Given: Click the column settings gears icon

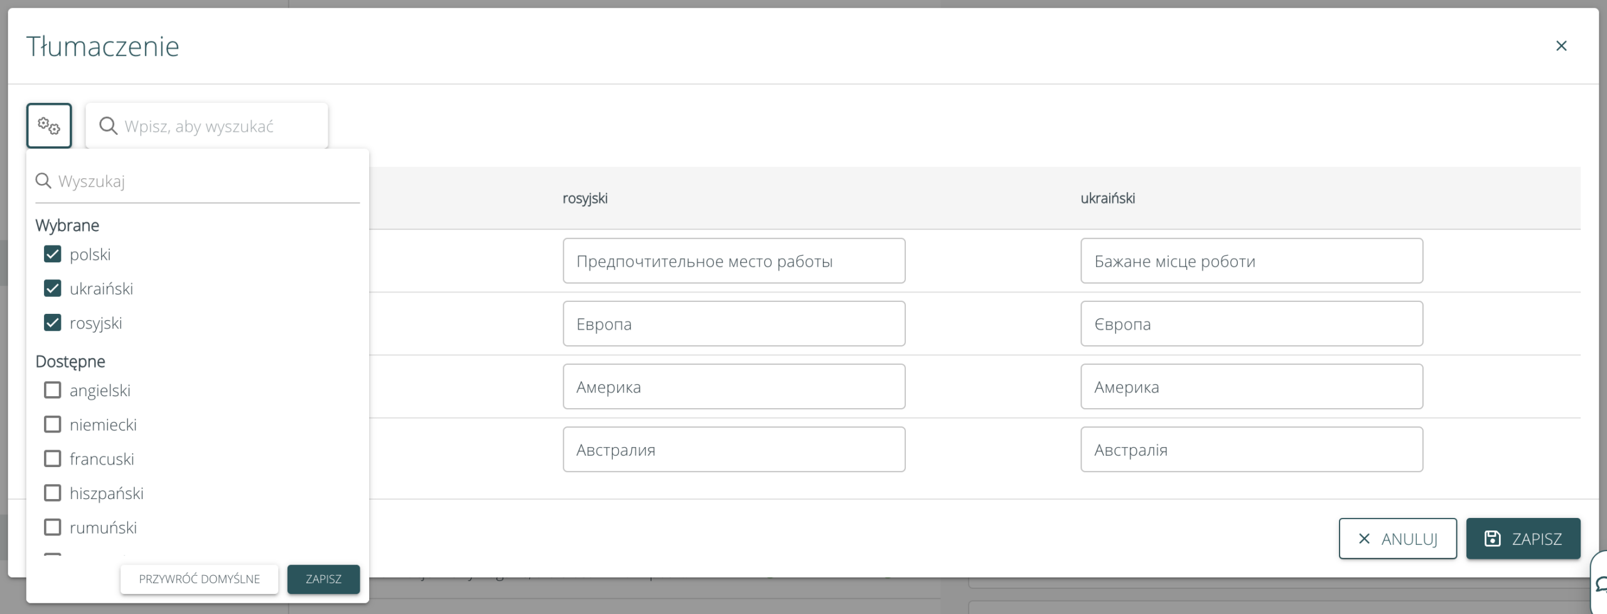Looking at the screenshot, I should point(49,126).
